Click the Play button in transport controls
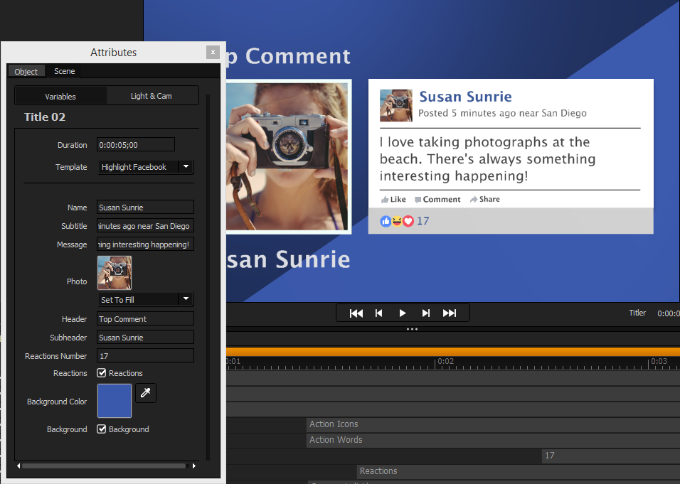The width and height of the screenshot is (680, 484). (x=403, y=313)
